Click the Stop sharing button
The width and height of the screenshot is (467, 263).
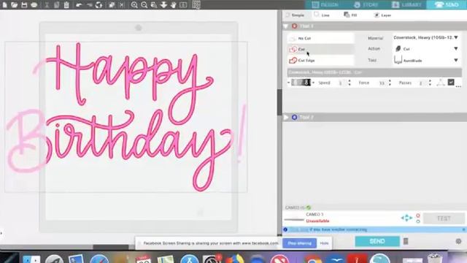tap(299, 243)
